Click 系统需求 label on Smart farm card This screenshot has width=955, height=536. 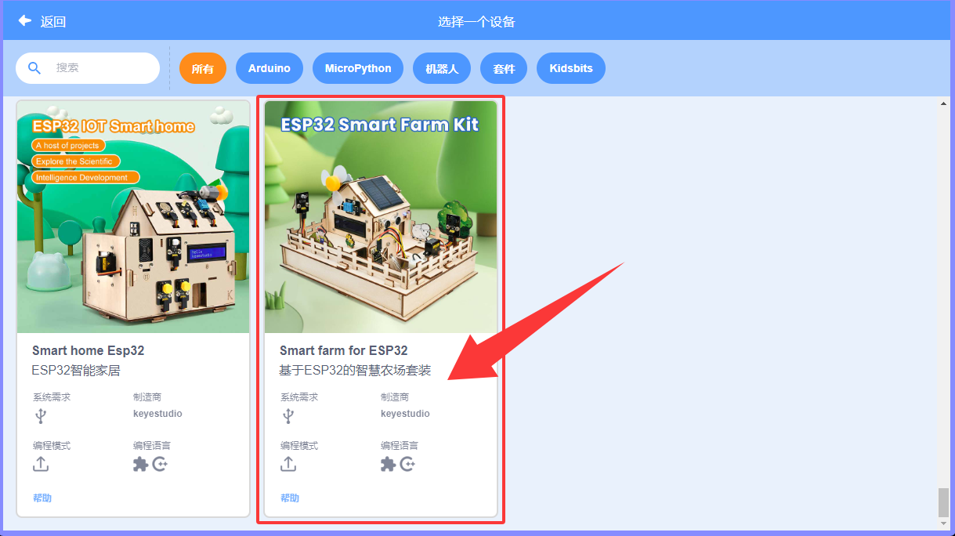tap(299, 397)
